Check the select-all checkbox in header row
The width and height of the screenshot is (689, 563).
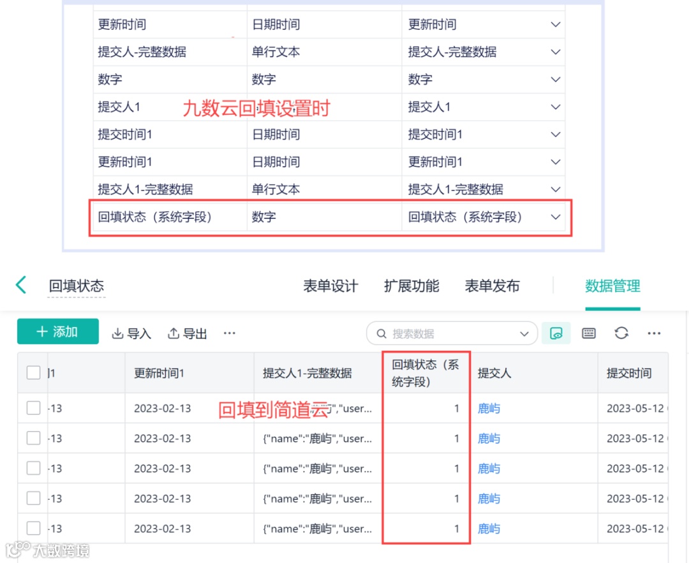[x=33, y=373]
